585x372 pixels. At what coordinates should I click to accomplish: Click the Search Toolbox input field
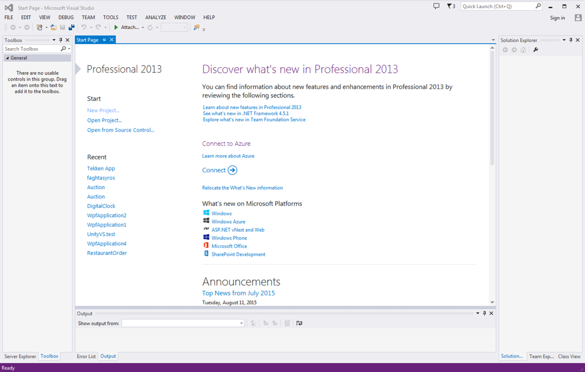32,49
